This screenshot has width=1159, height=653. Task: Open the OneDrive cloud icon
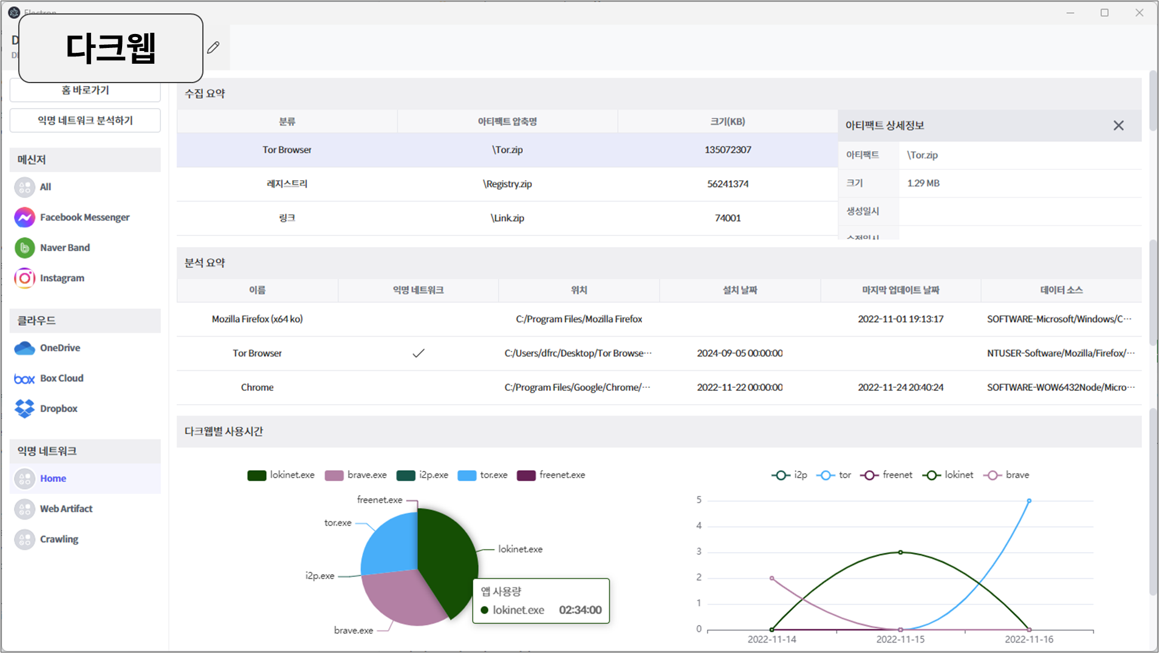coord(24,348)
